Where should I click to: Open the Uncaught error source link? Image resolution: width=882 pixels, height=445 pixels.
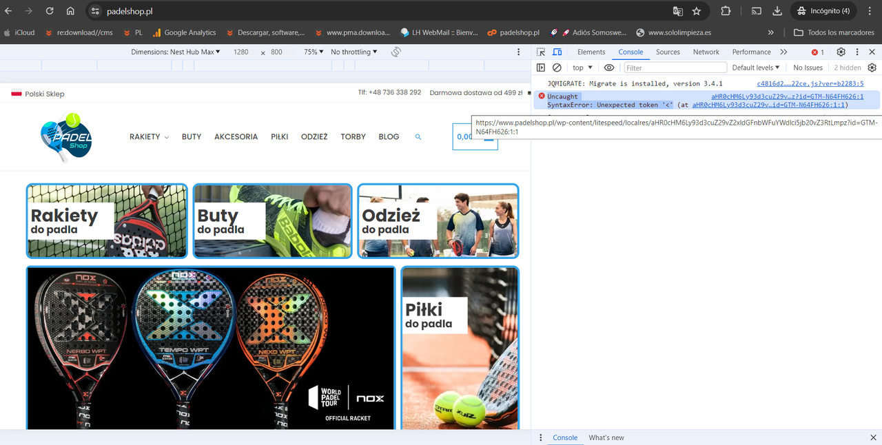click(x=787, y=96)
